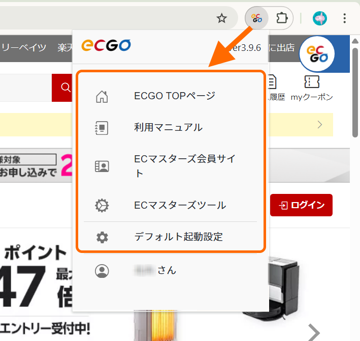The width and height of the screenshot is (360, 341).
Task: Click the user account avatar icon
Action: point(102,271)
